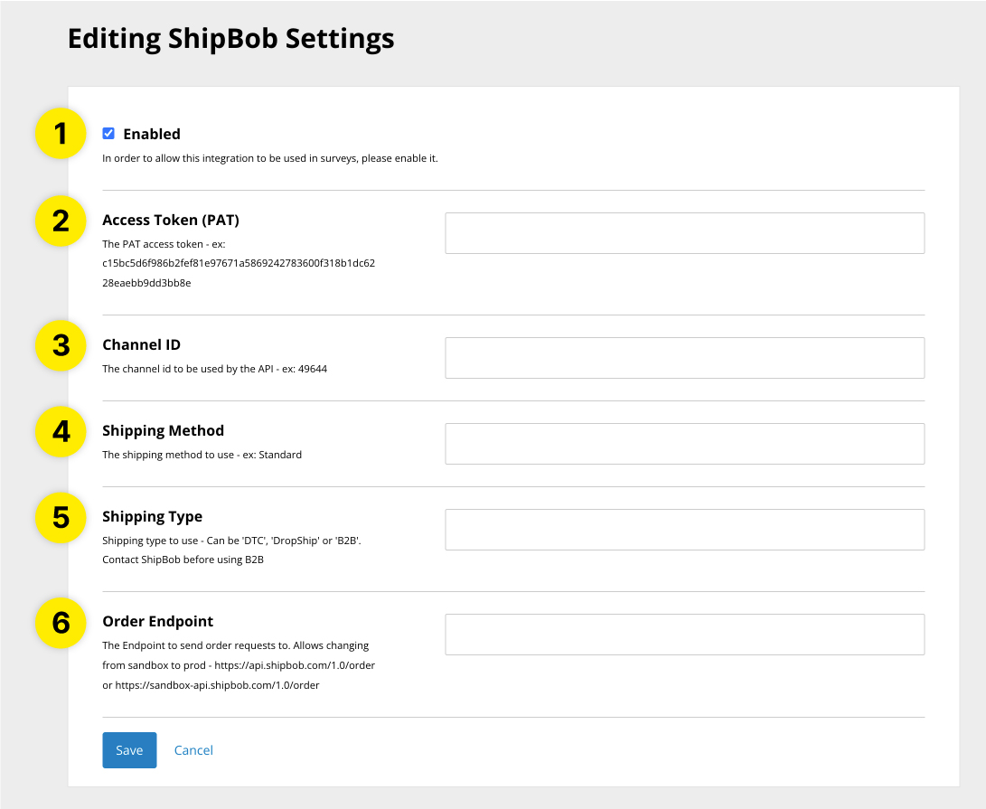This screenshot has height=809, width=986.
Task: Toggle the integration Enabled setting
Action: tap(108, 132)
